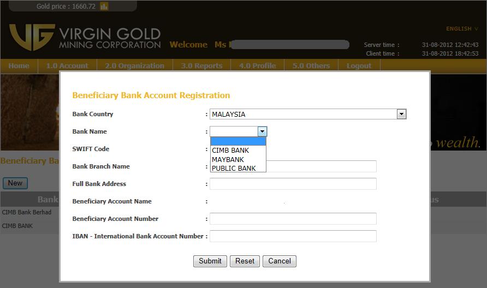
Task: Click the Server time value
Action: [x=450, y=45]
